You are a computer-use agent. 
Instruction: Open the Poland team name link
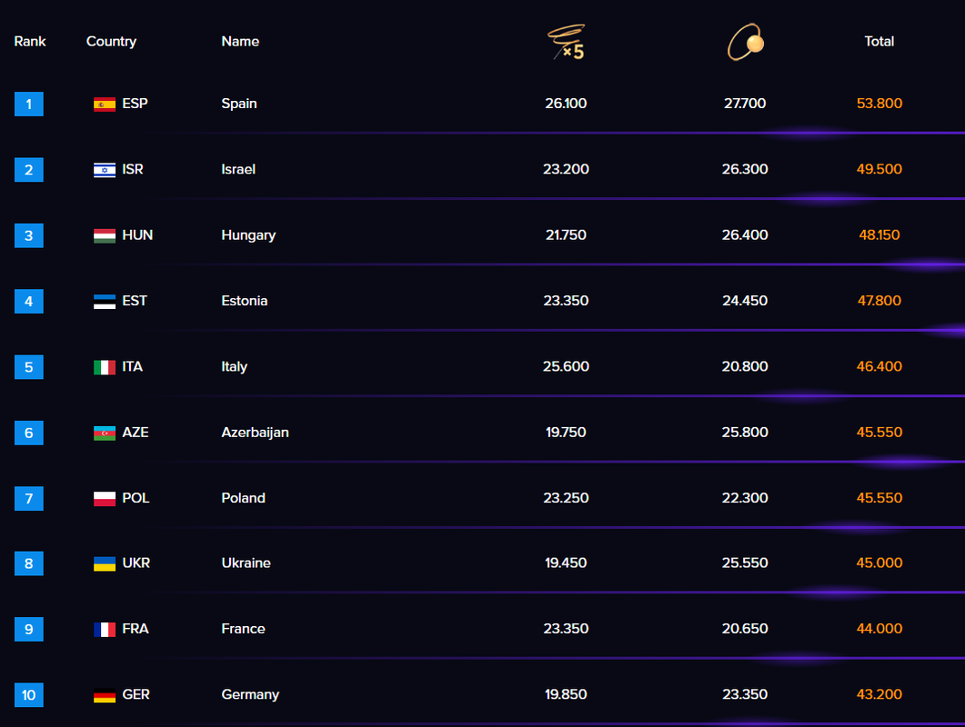click(243, 498)
